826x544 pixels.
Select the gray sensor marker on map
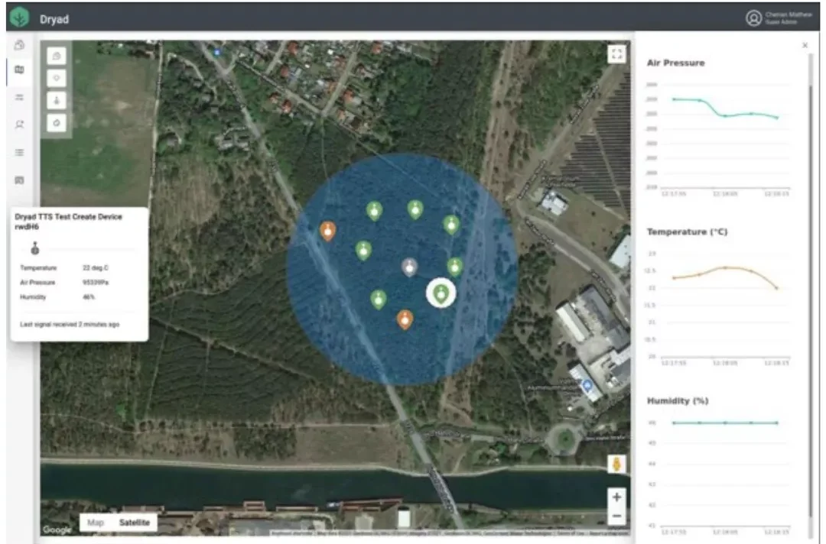tap(409, 267)
